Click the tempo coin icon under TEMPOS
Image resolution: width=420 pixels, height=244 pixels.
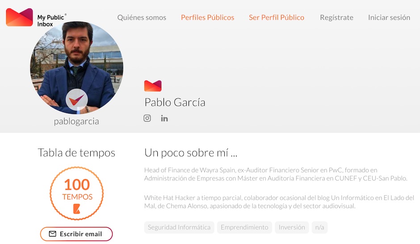pos(76,209)
